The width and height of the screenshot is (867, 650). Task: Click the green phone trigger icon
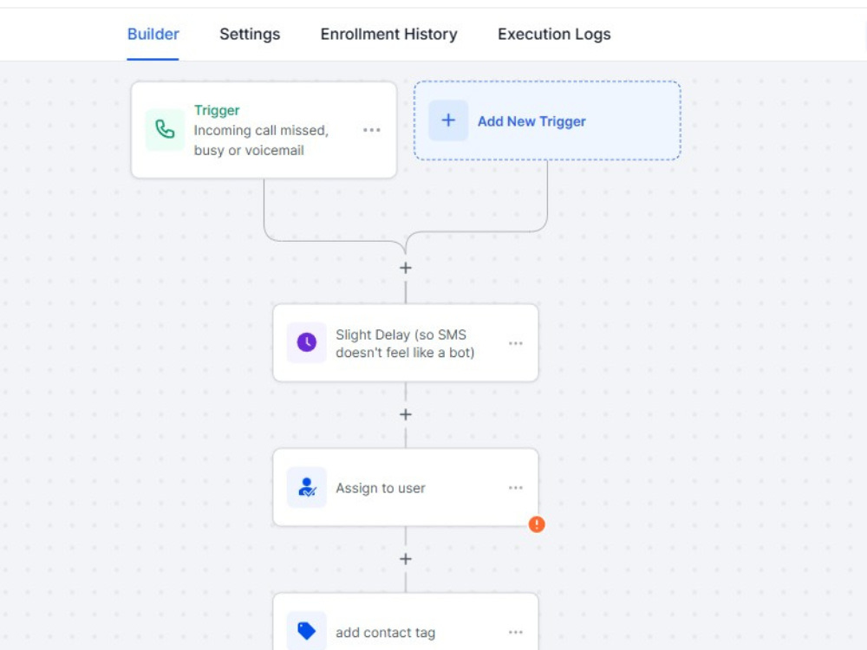tap(165, 130)
